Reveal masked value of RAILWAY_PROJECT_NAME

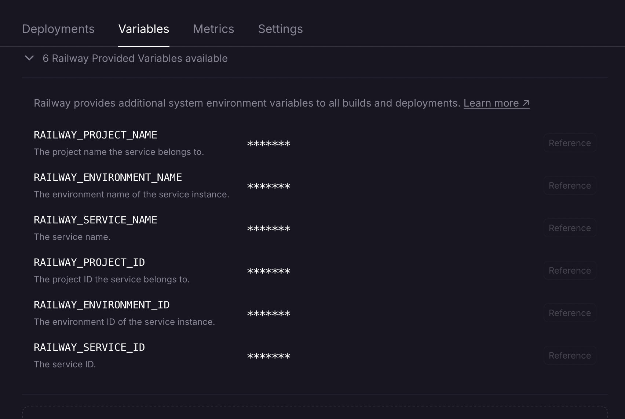pyautogui.click(x=268, y=144)
